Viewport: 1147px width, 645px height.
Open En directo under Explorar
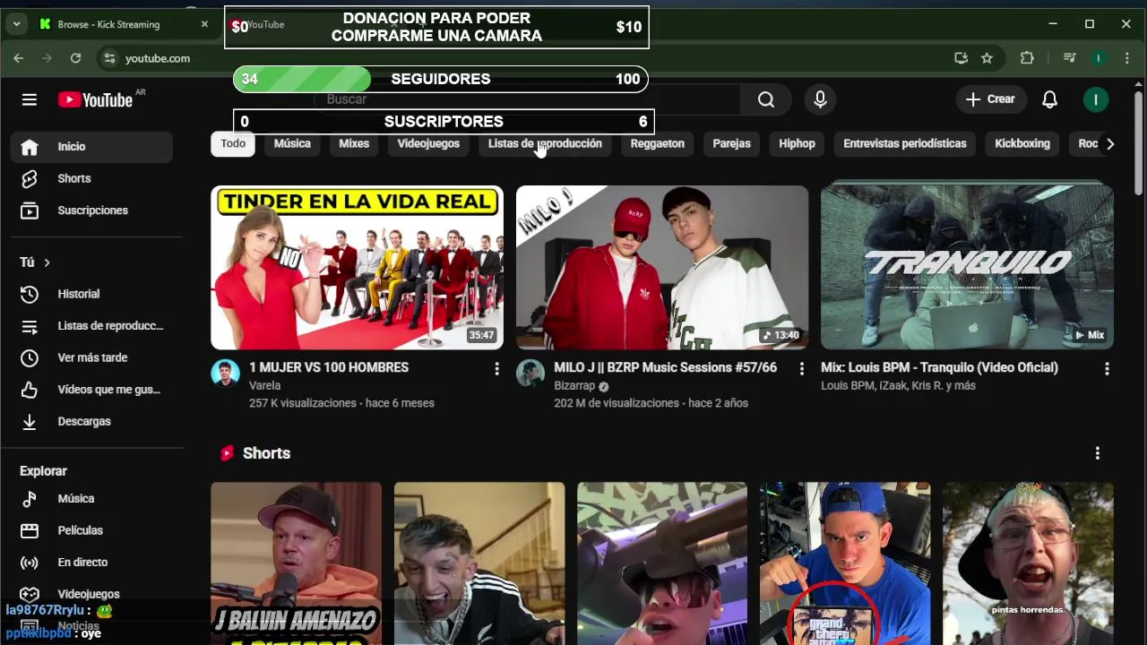tap(91, 563)
